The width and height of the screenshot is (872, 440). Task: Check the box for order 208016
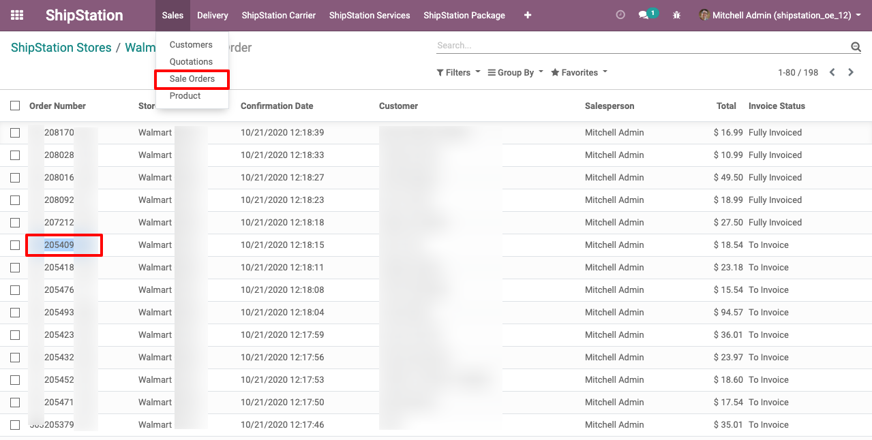point(15,177)
